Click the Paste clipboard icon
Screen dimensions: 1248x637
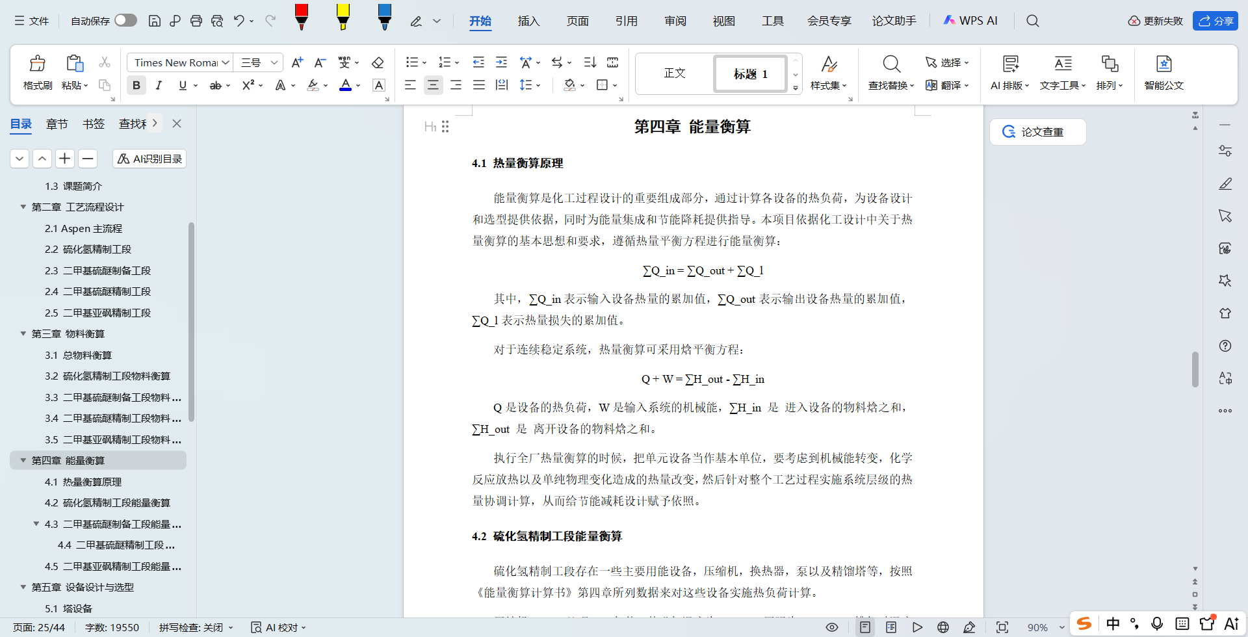(x=75, y=64)
